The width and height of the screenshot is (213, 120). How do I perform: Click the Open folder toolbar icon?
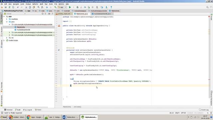[x=2, y=7]
